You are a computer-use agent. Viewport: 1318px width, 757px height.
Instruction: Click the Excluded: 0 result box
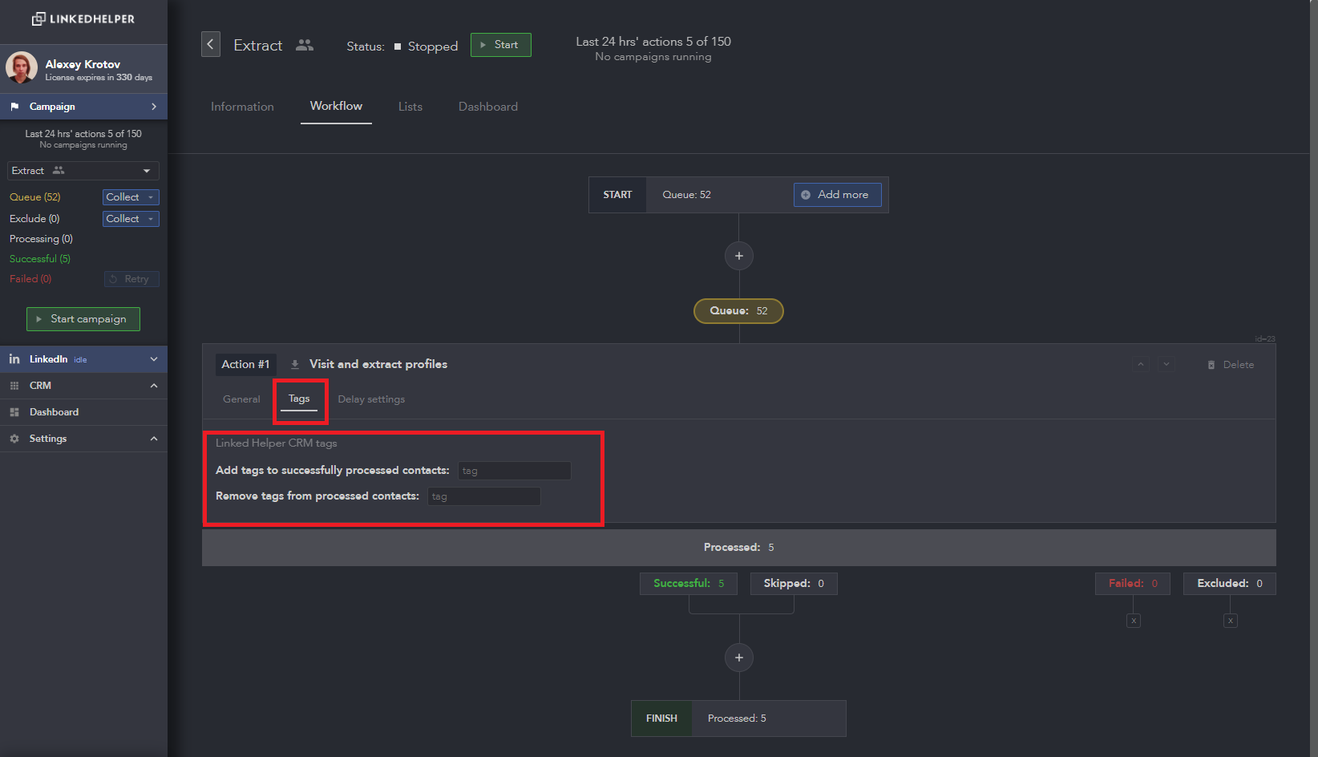tap(1230, 584)
